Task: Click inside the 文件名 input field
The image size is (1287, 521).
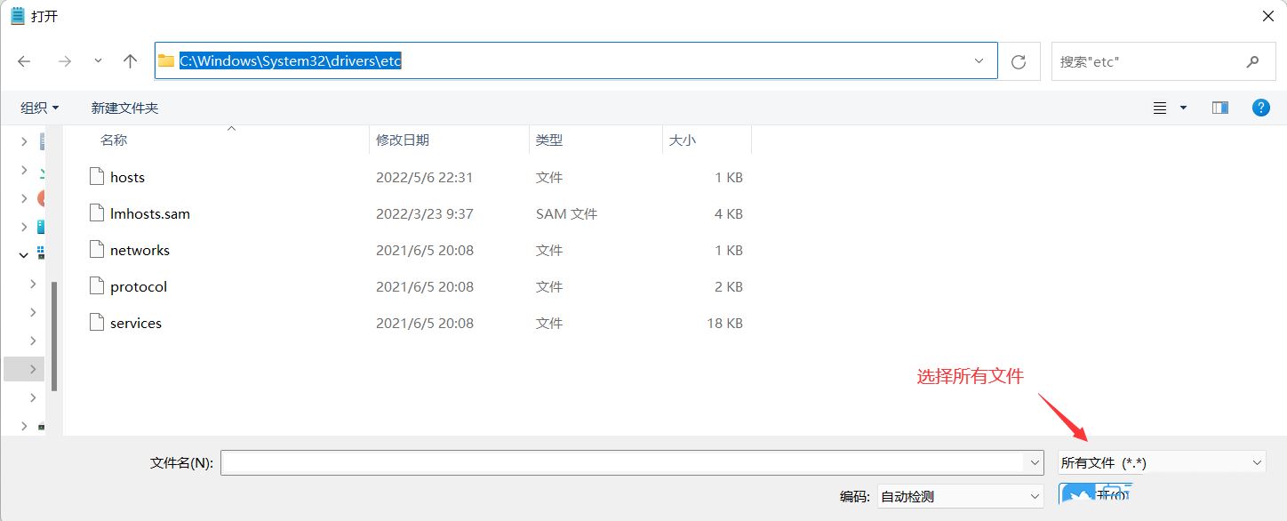Action: click(x=622, y=461)
